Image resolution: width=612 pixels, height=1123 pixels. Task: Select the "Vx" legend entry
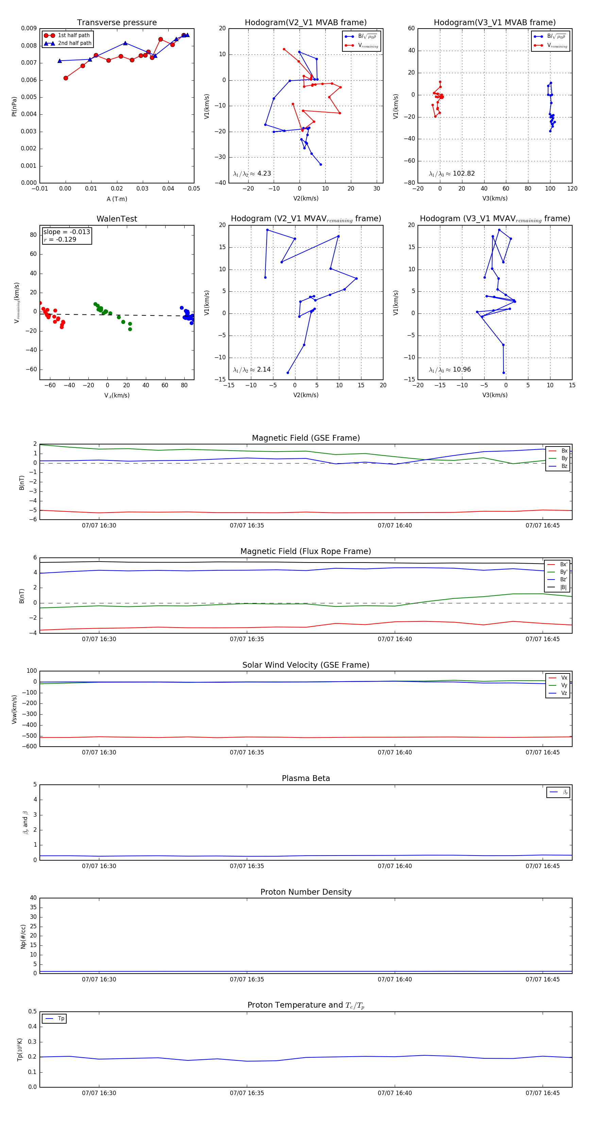point(558,678)
